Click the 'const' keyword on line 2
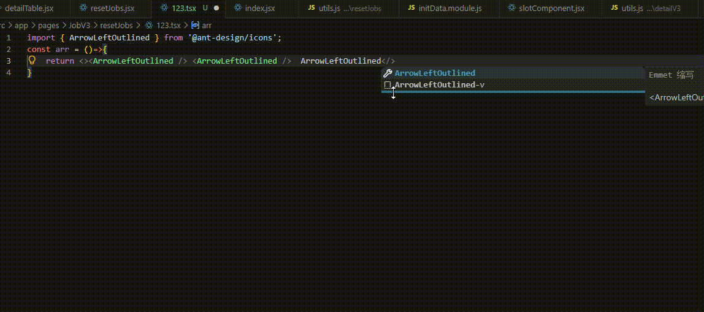This screenshot has width=704, height=312. (x=39, y=49)
